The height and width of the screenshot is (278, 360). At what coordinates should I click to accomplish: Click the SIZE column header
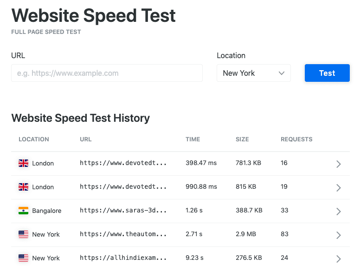point(242,139)
